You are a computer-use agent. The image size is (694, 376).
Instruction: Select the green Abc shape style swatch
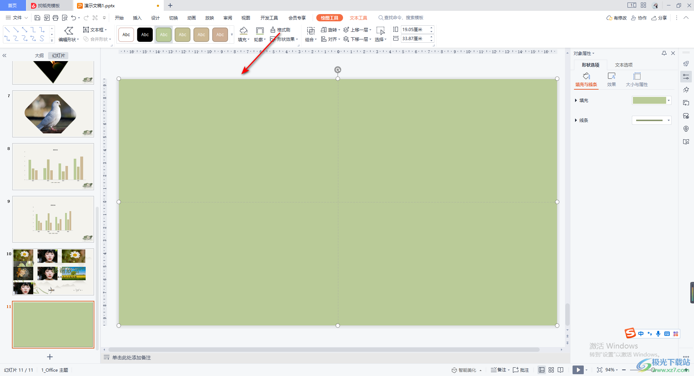(x=164, y=35)
